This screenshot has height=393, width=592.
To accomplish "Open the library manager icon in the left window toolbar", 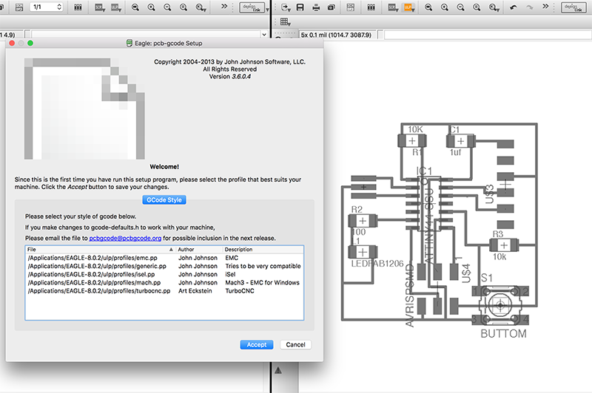I will pos(78,7).
